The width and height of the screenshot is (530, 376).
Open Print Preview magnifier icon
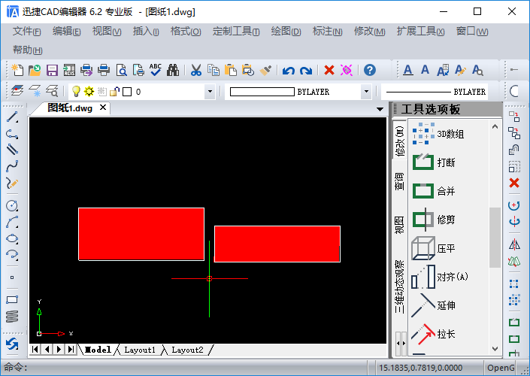(121, 70)
